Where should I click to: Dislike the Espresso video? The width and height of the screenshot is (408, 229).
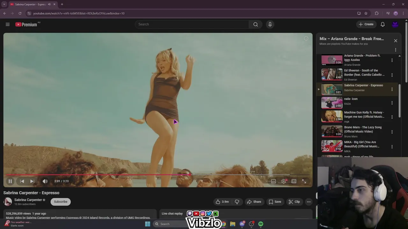tap(237, 202)
